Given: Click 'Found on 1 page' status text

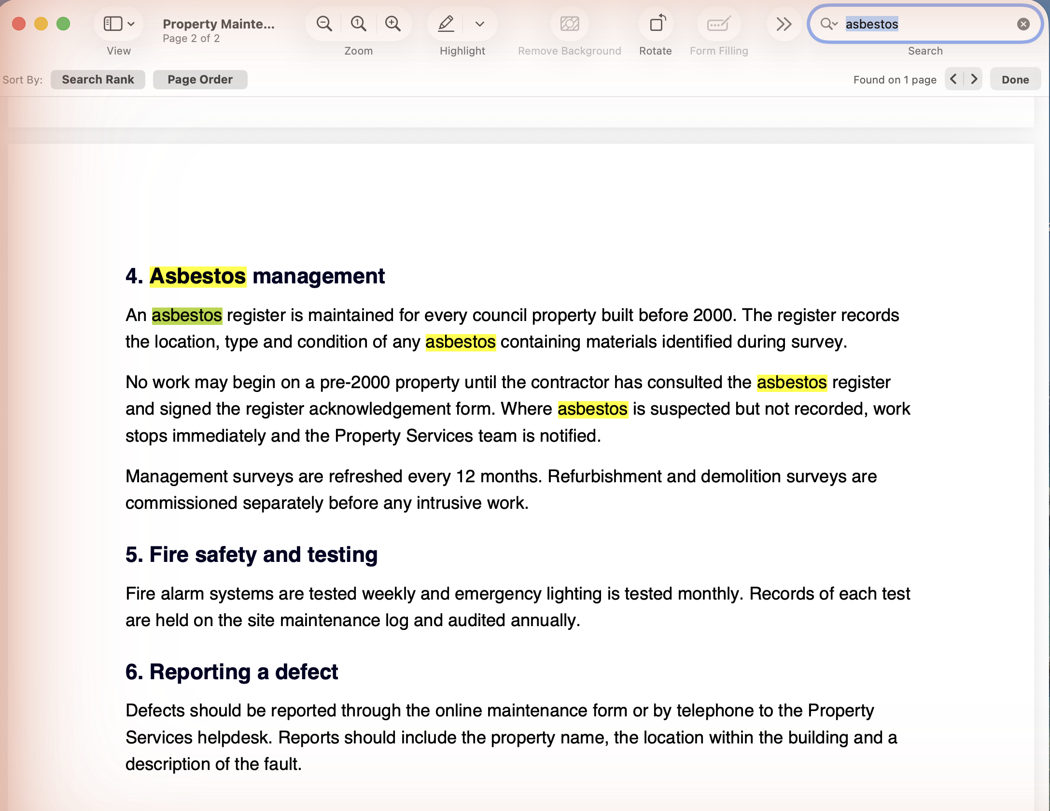Looking at the screenshot, I should point(895,80).
